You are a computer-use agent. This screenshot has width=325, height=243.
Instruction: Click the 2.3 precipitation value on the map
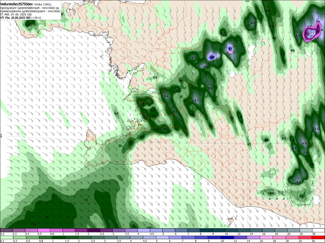point(175,112)
